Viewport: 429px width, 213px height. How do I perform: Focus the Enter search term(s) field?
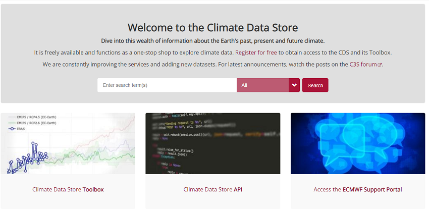click(167, 85)
